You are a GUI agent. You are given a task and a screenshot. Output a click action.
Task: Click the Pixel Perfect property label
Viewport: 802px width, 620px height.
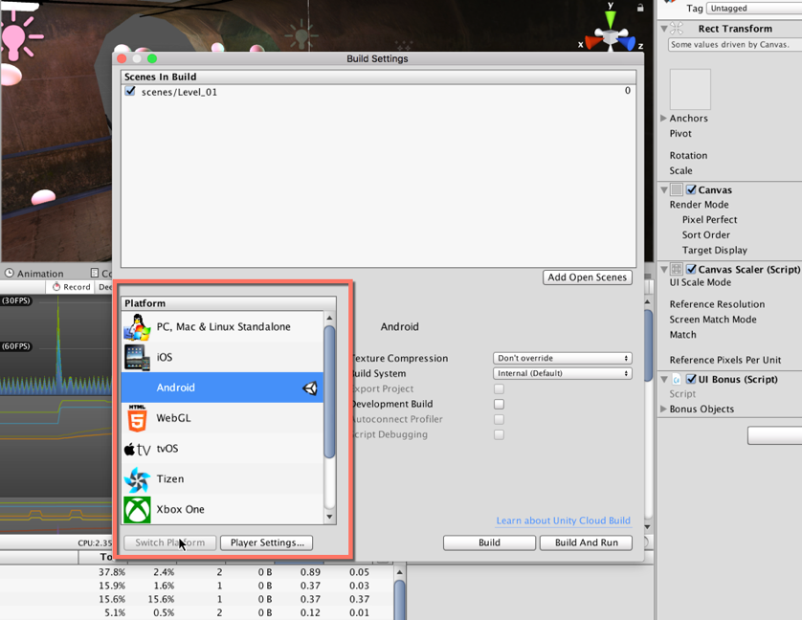coord(709,220)
